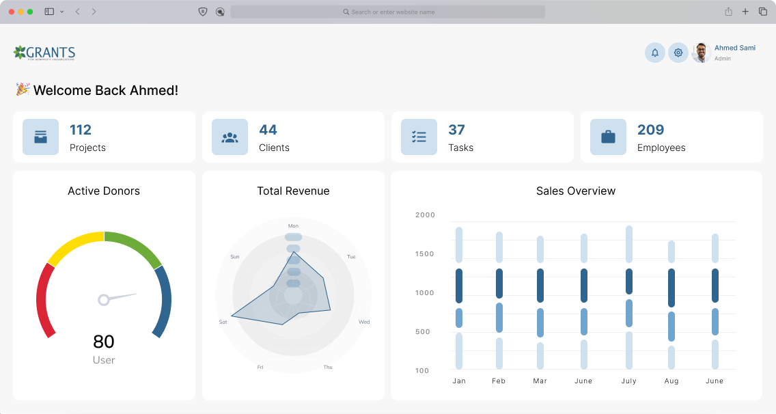Click the Safari share icon
The image size is (776, 414).
[x=728, y=12]
